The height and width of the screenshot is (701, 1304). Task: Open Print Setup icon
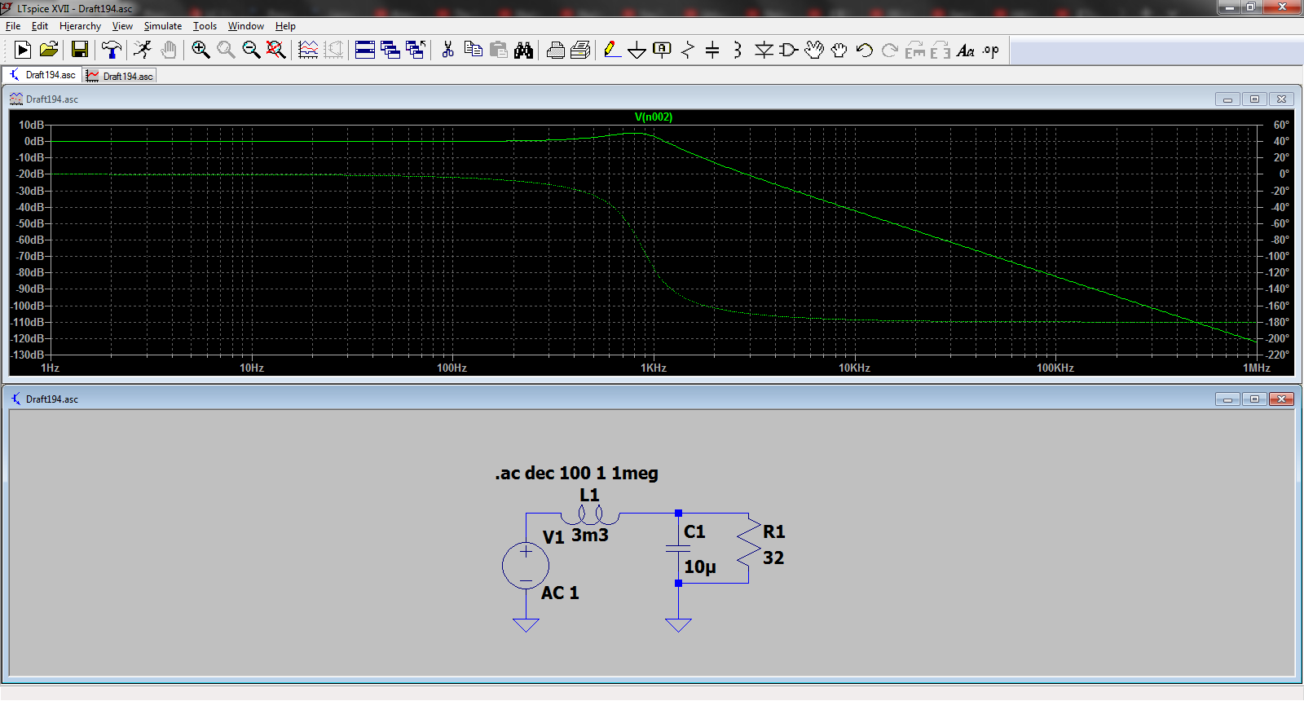point(580,50)
